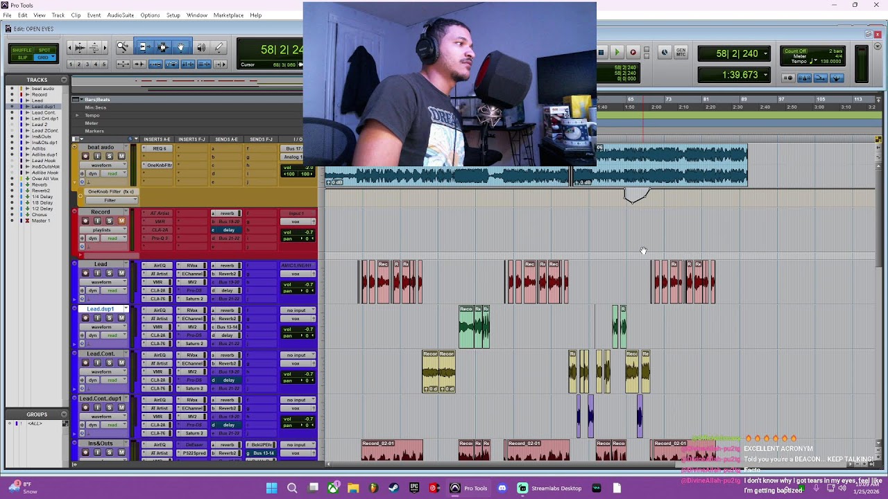Open Discord from the taskbar
Screen dimensions: 888x499
coord(502,488)
